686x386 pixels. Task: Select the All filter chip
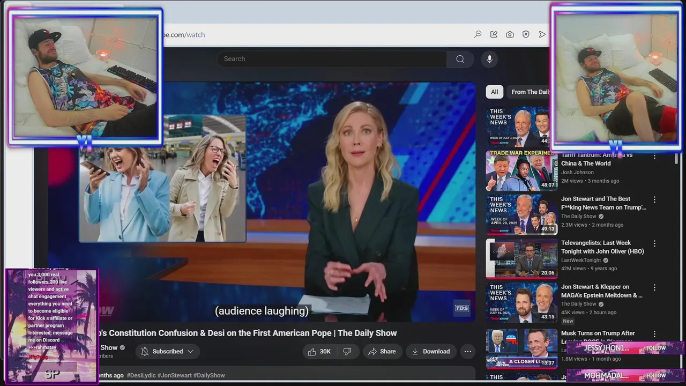[x=495, y=92]
